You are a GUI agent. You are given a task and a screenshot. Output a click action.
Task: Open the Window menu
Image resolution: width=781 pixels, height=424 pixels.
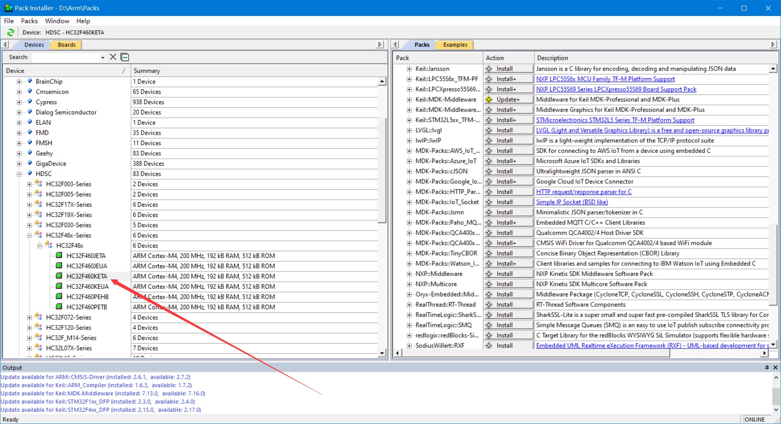[x=57, y=21]
